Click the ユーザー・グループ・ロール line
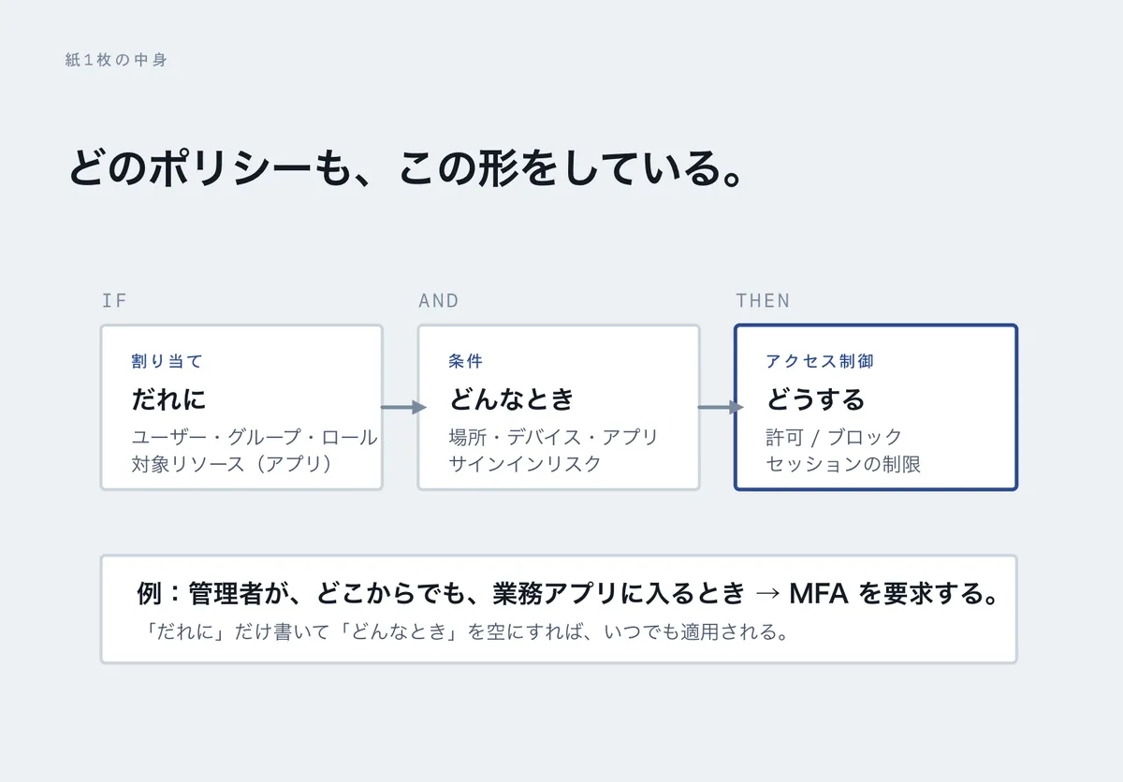 (255, 437)
